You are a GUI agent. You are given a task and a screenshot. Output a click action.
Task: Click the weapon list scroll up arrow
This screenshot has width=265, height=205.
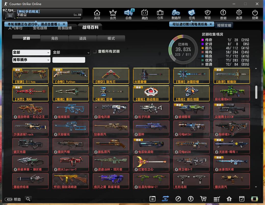pos(256,68)
